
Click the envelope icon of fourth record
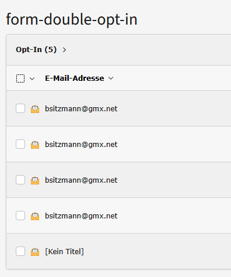35,216
